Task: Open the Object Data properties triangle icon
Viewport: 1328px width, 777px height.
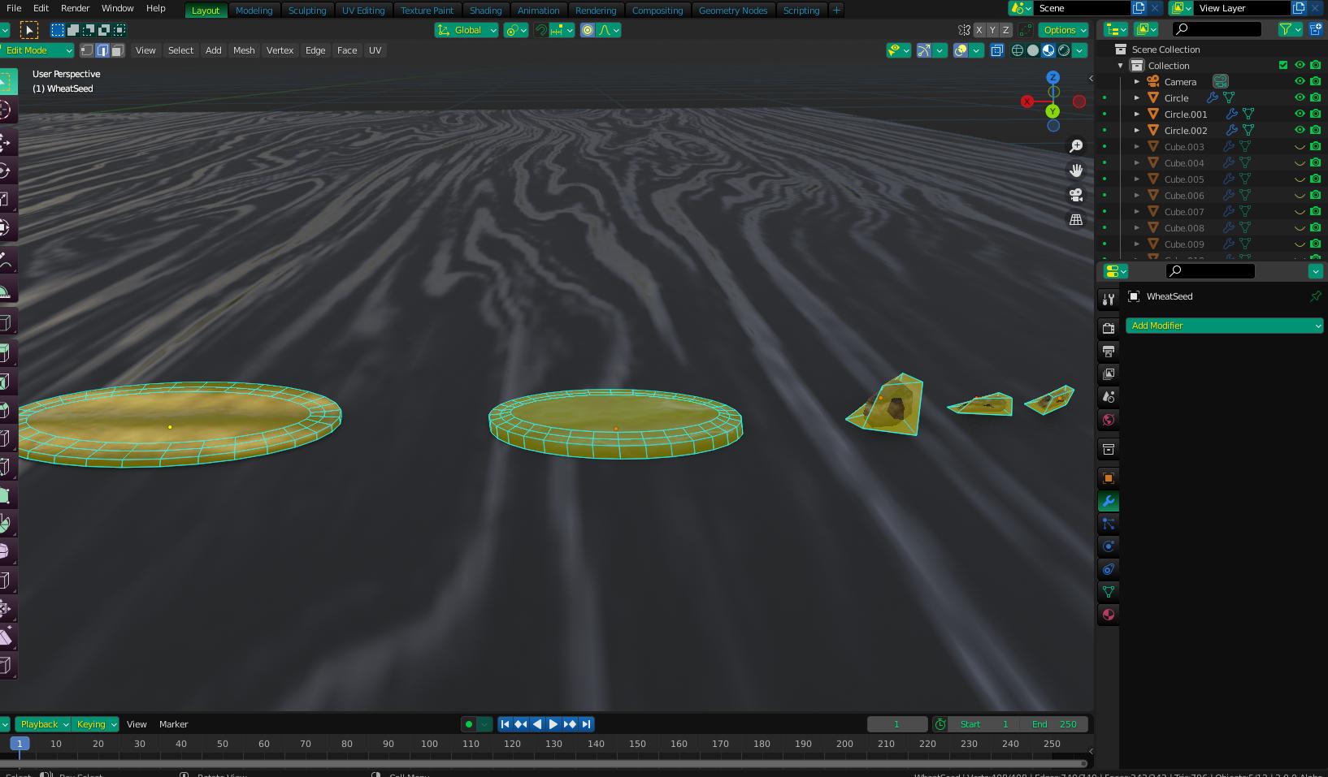Action: 1108,591
